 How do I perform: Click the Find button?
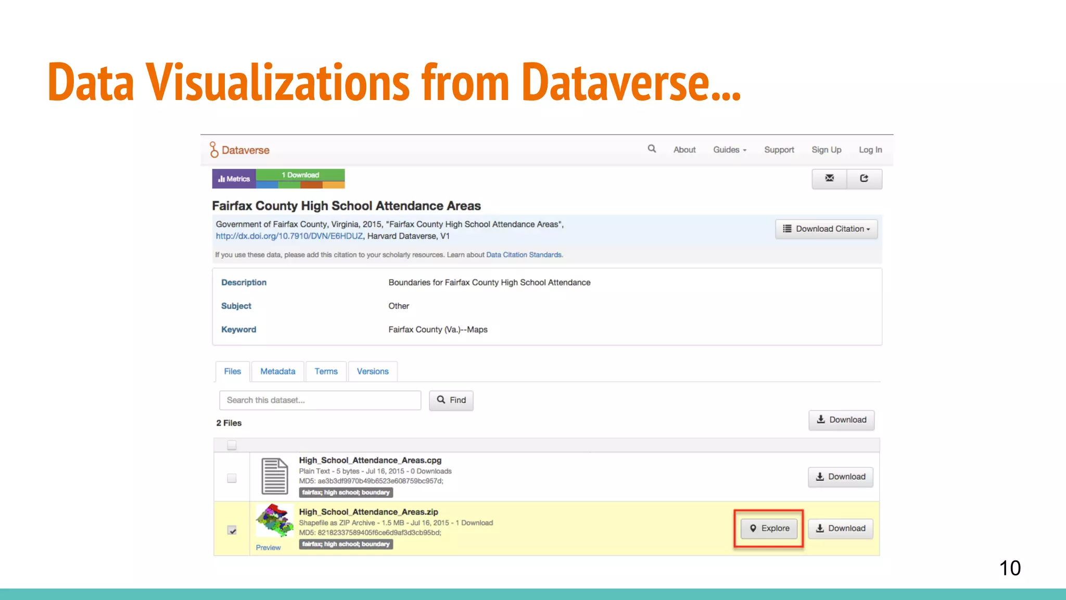[451, 400]
